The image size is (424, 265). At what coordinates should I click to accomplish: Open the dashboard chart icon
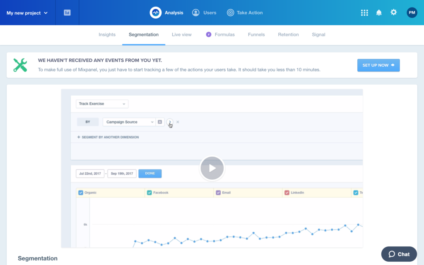(x=67, y=13)
